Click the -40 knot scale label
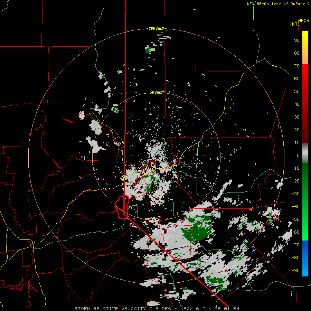The height and width of the screenshot is (311, 311). (x=295, y=207)
